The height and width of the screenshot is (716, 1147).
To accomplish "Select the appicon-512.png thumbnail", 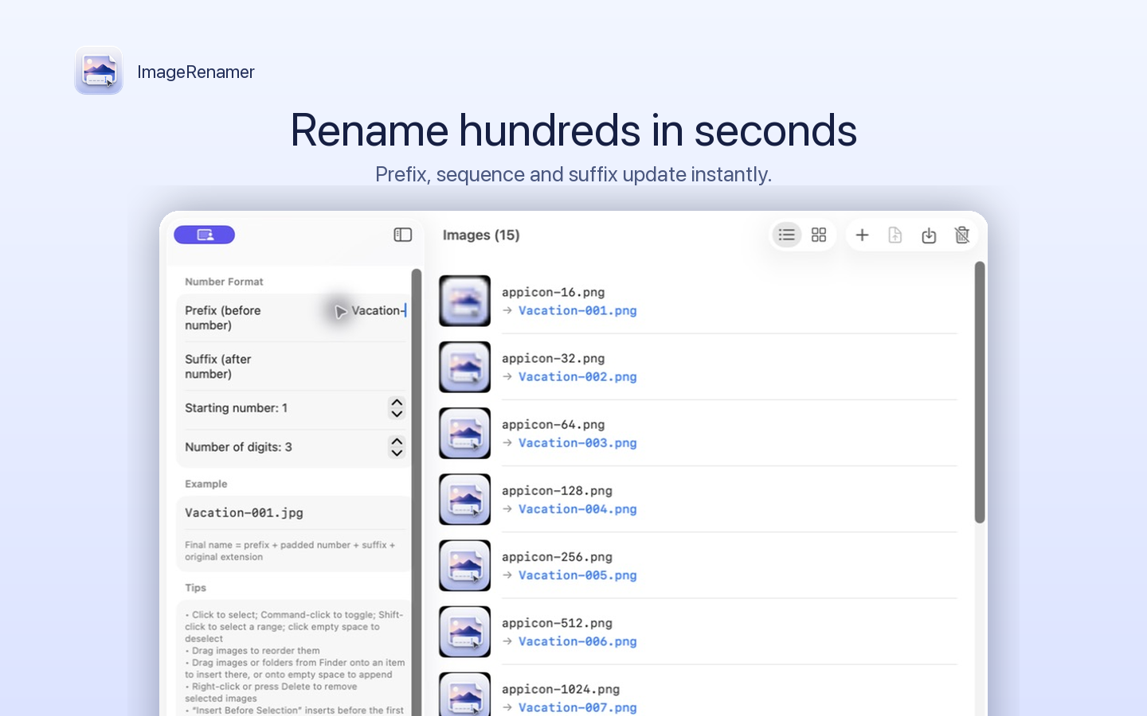I will pyautogui.click(x=465, y=631).
